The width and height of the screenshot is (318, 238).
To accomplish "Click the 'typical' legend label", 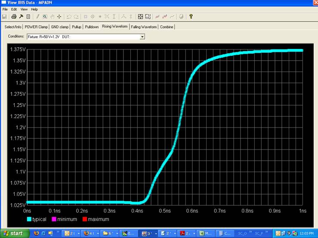I will pos(39,219).
